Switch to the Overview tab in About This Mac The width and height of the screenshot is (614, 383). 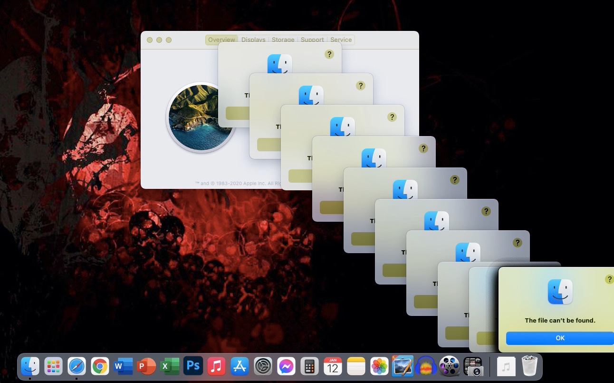(x=221, y=40)
